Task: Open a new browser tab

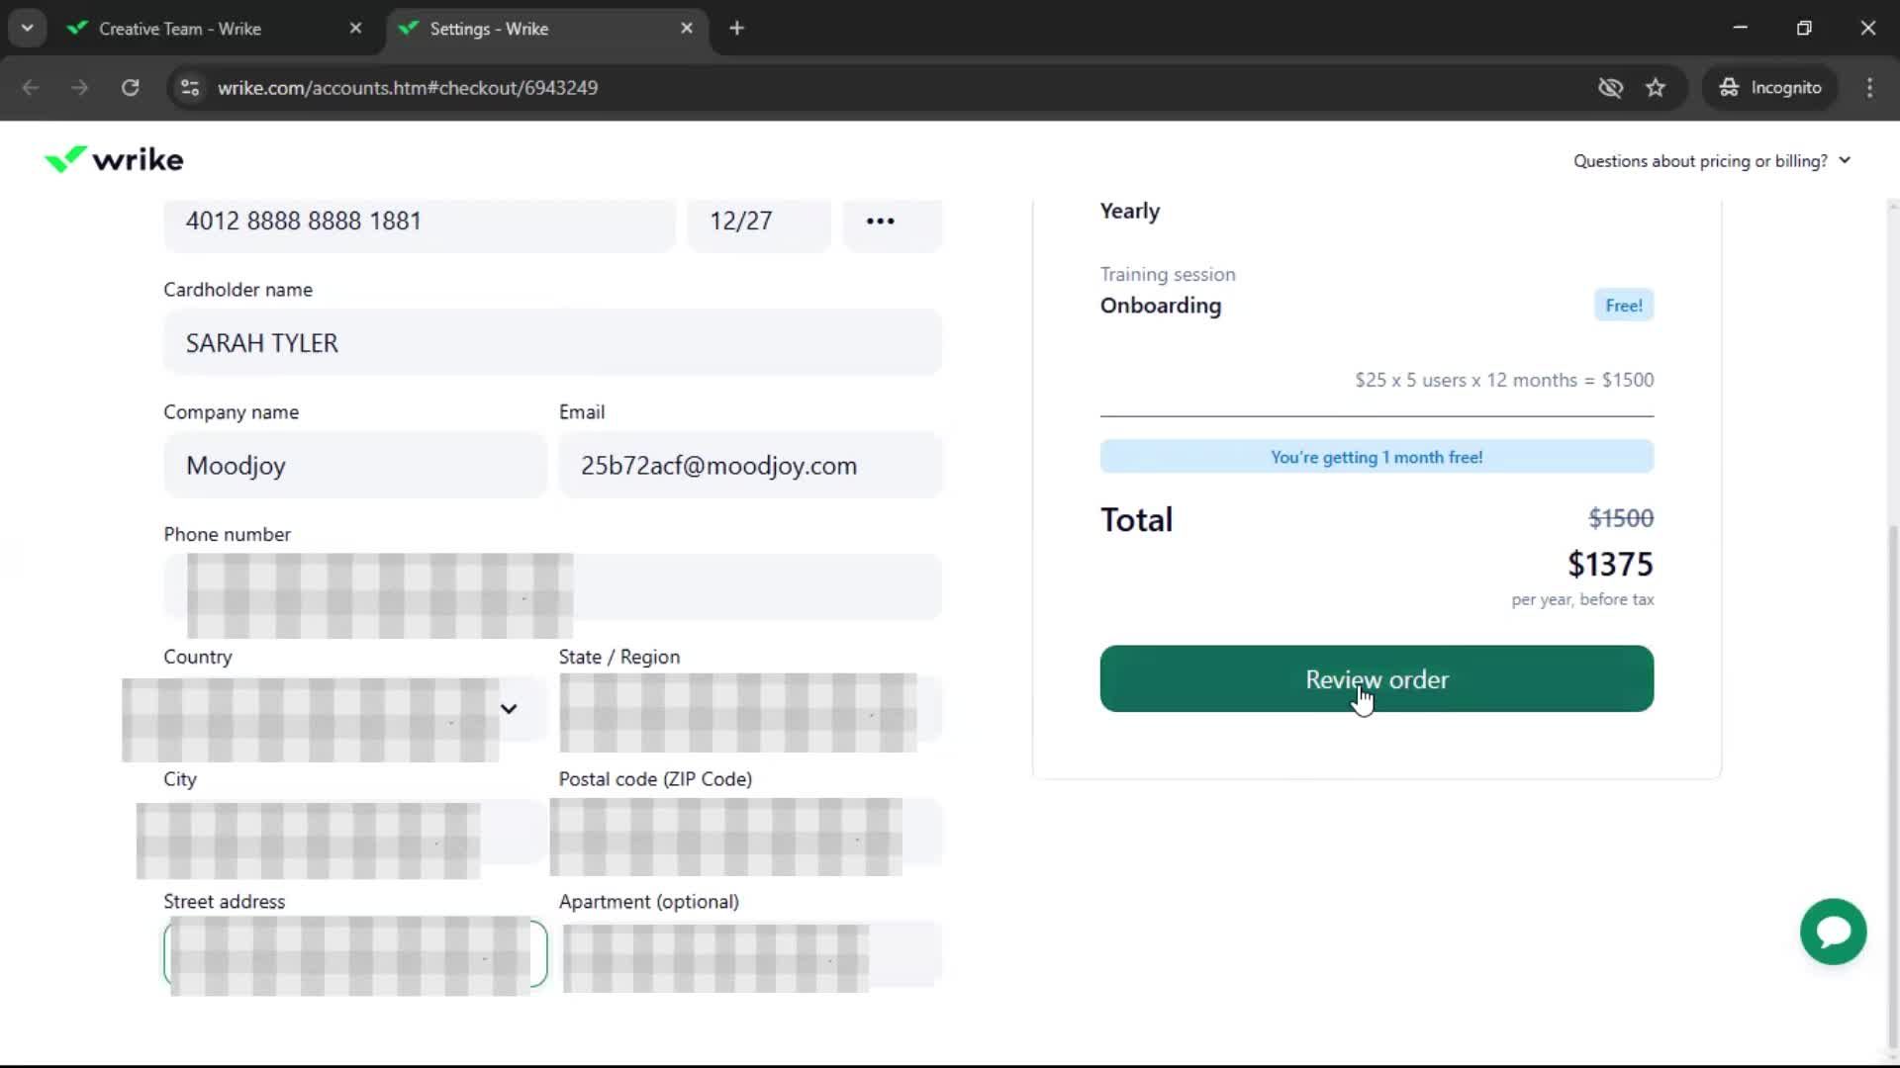Action: 736,28
